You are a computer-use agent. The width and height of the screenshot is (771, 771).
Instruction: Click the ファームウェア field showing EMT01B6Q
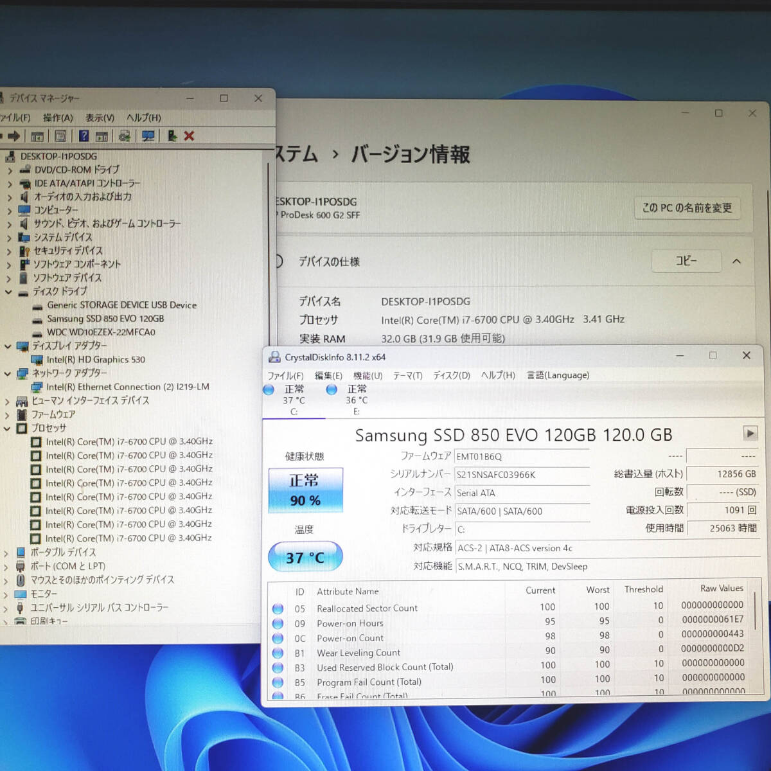click(x=522, y=457)
